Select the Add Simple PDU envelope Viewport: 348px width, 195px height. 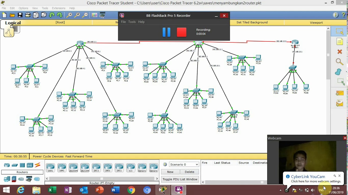pos(340,93)
